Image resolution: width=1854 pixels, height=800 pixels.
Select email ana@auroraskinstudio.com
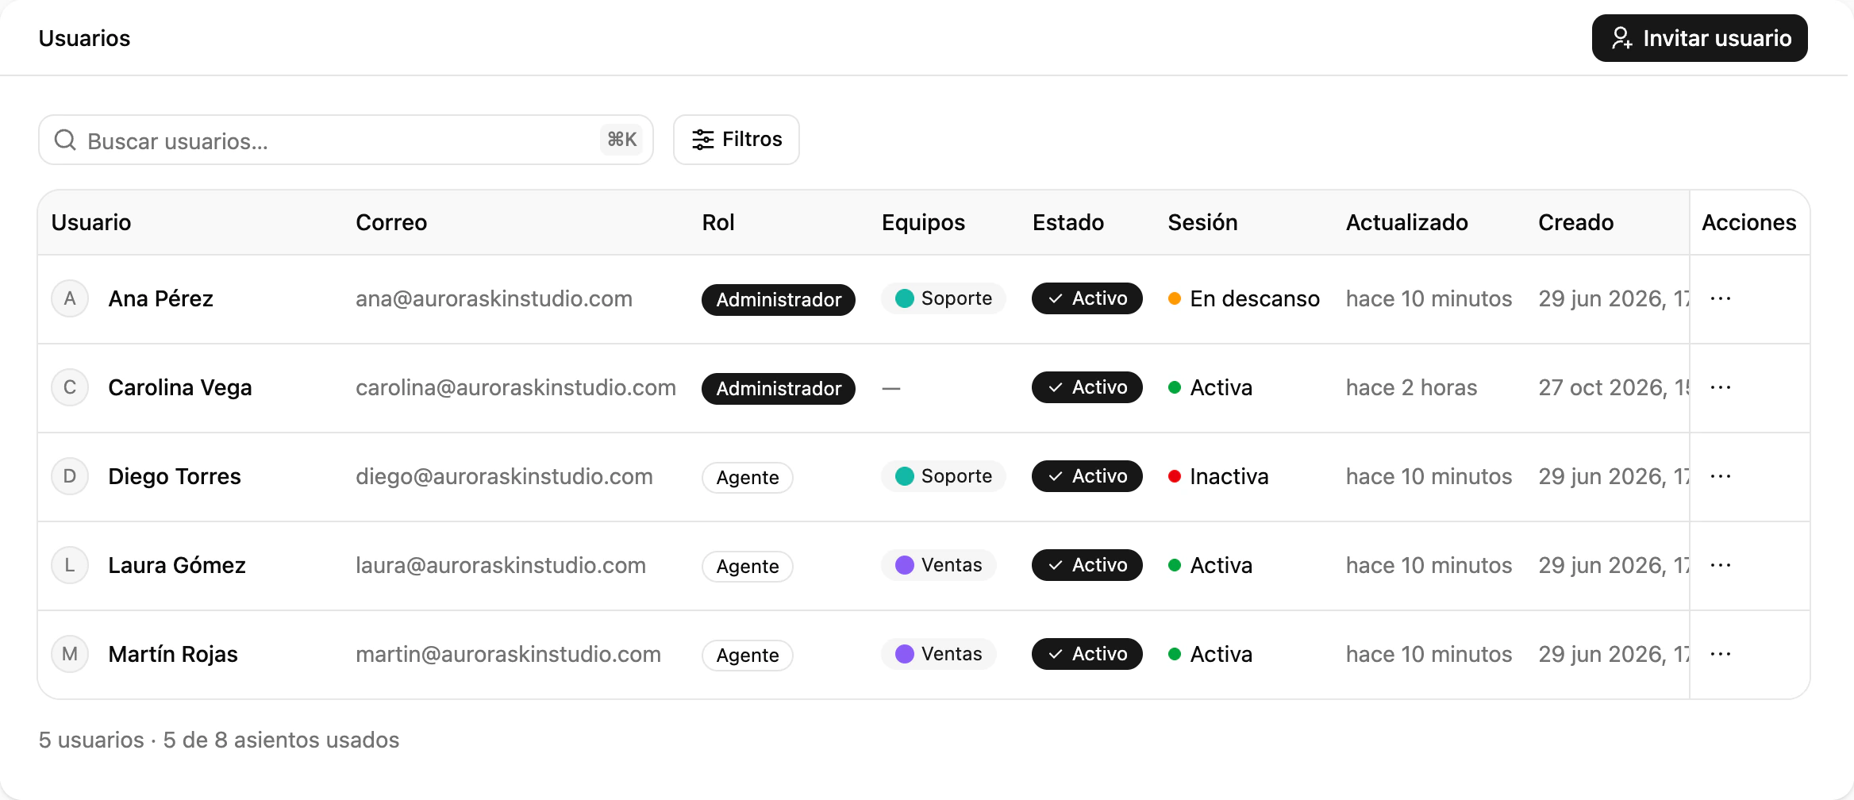[494, 298]
